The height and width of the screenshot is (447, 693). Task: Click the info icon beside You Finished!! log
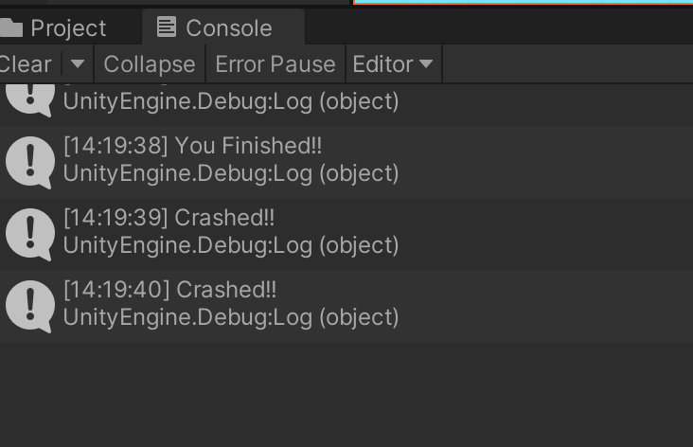(30, 162)
